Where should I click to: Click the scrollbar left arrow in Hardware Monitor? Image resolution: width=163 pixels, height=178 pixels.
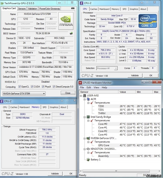coord(81,171)
